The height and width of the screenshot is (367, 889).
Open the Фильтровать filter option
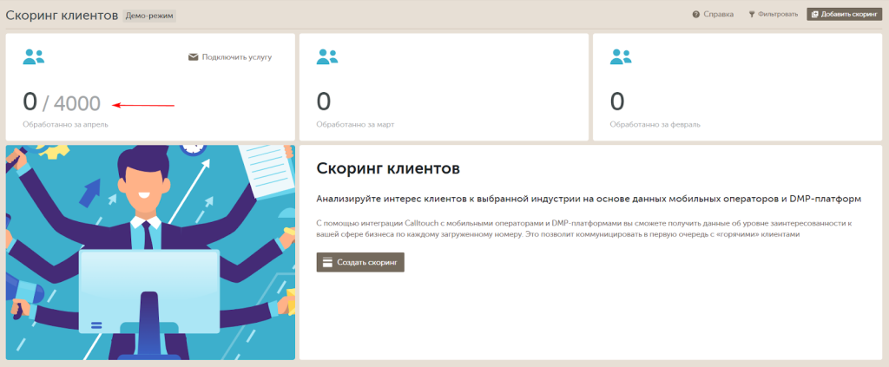coord(774,14)
